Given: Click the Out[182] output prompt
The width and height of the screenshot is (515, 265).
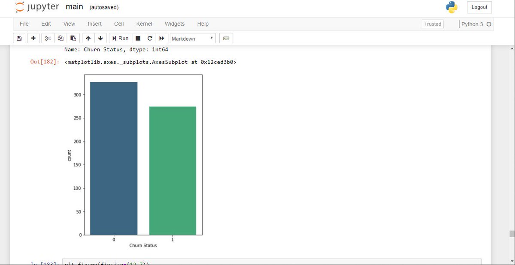Looking at the screenshot, I should 45,62.
